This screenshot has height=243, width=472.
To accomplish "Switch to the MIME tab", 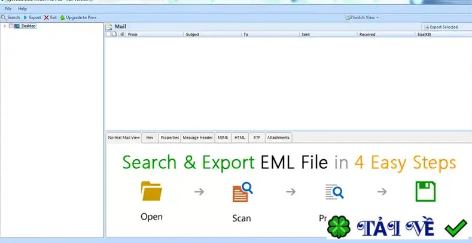I will tap(223, 138).
